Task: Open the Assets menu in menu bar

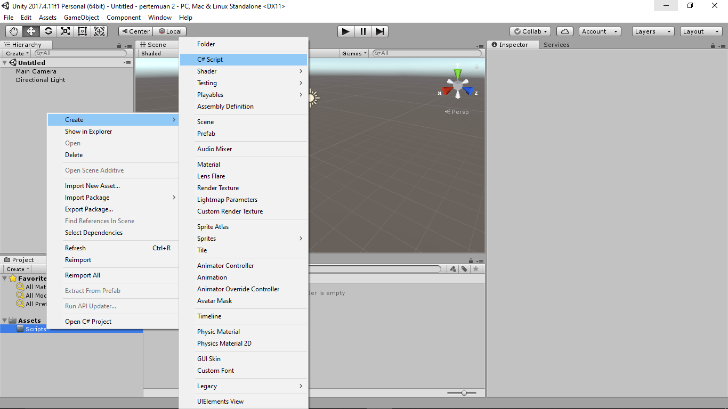Action: click(x=47, y=18)
